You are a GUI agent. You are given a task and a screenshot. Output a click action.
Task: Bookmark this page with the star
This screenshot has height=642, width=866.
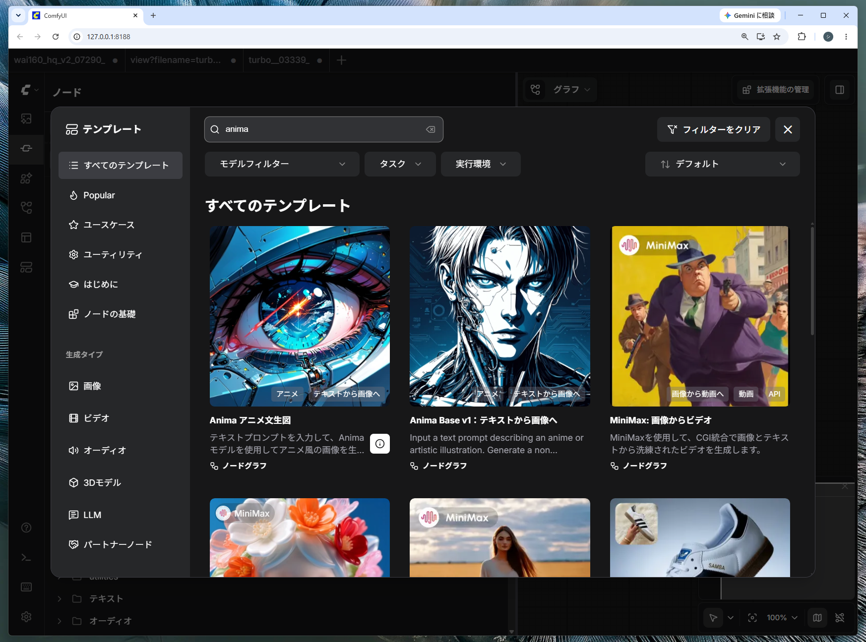coord(777,37)
